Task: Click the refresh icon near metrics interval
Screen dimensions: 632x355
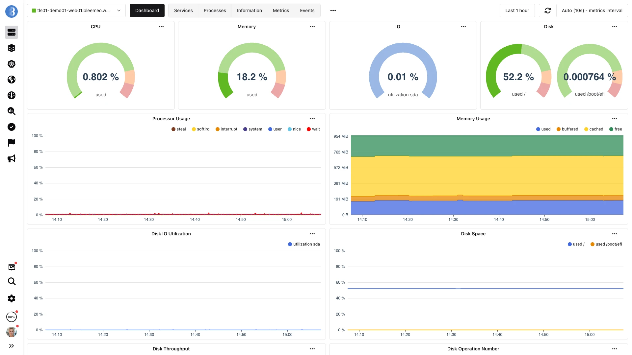Action: click(x=547, y=11)
